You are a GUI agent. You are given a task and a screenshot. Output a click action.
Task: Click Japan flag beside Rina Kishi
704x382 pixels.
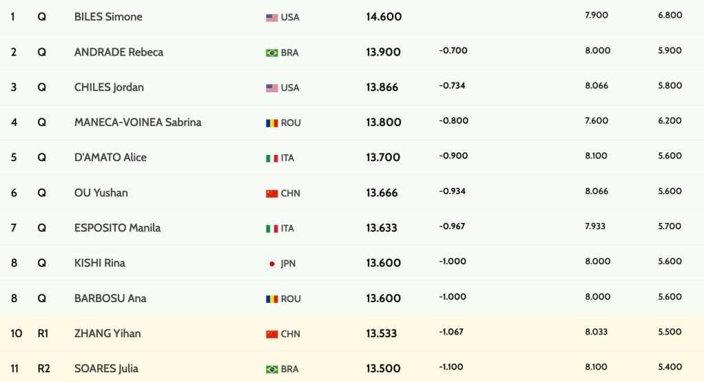(272, 264)
